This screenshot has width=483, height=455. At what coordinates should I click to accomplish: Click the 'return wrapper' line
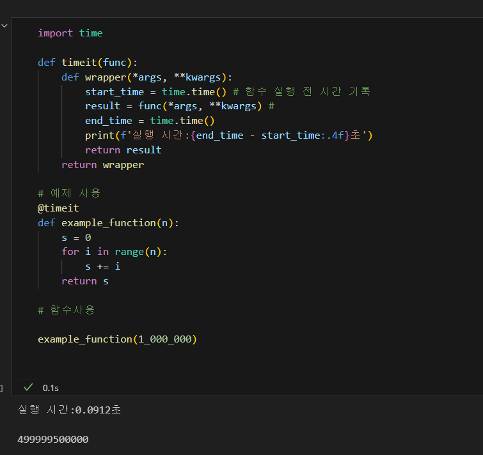[x=103, y=165]
